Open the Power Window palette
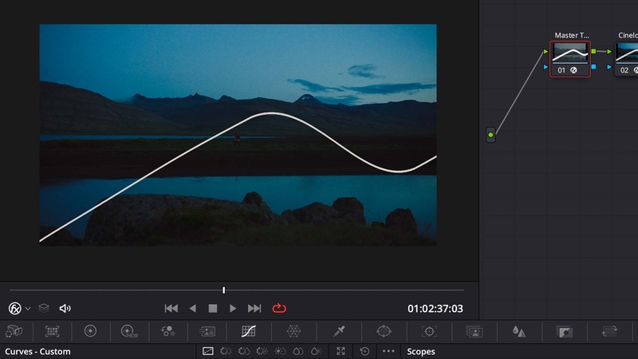 point(384,330)
